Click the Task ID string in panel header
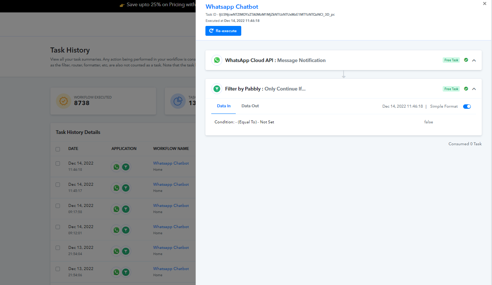The width and height of the screenshot is (492, 285). (x=277, y=15)
